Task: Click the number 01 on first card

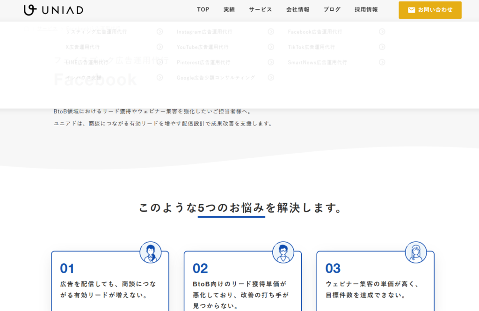Action: [x=67, y=268]
